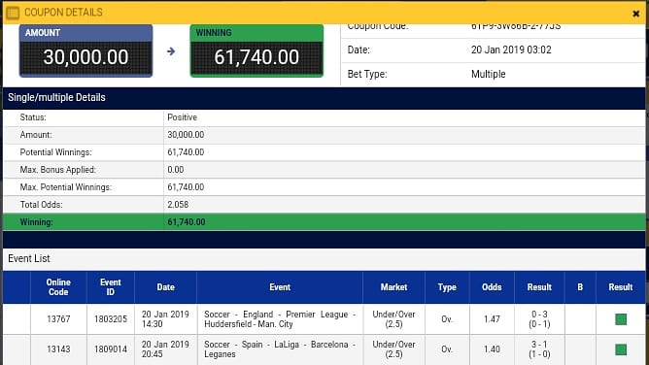The image size is (649, 365).
Task: Click the Huddersfield - Man. City event text
Action: 280,319
